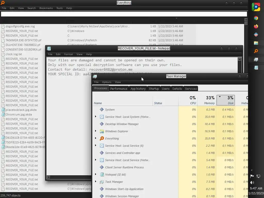Show hidden tray icons with the arrow
This screenshot has height=198, width=264.
coord(252,170)
